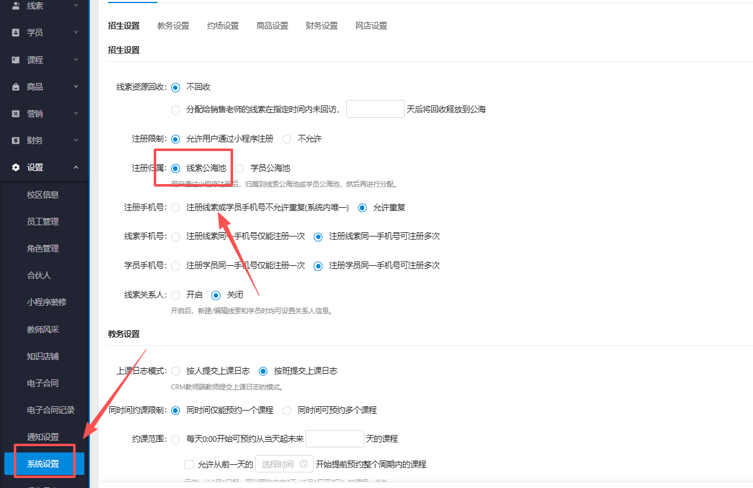Click the 设置 gear icon in sidebar

click(x=16, y=167)
